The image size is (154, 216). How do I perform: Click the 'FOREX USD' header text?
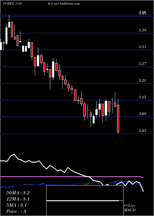click(13, 4)
